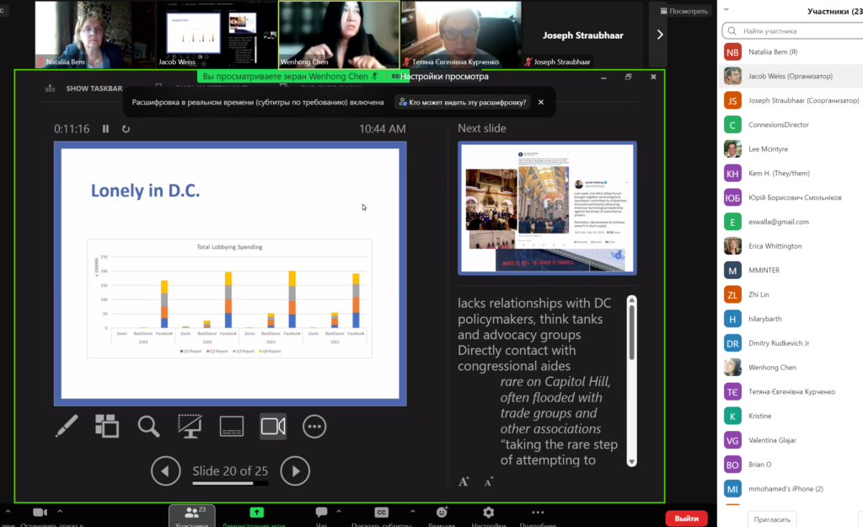Image resolution: width=863 pixels, height=527 pixels.
Task: Pause the presentation timer
Action: point(105,129)
